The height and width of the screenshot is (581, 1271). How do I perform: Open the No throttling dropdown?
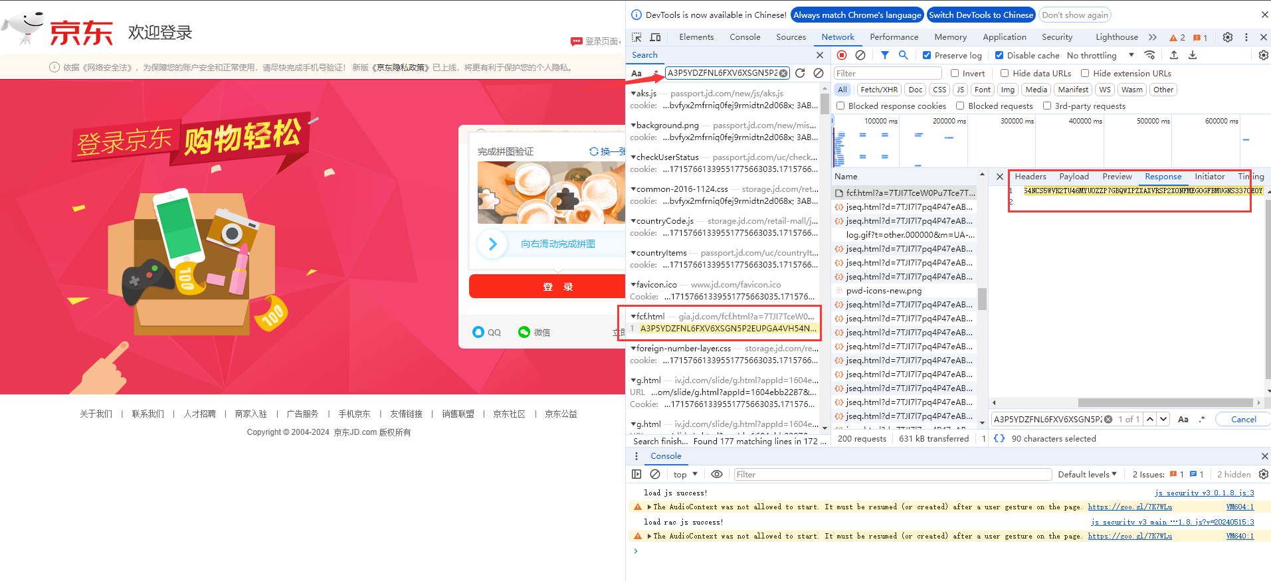(1100, 55)
